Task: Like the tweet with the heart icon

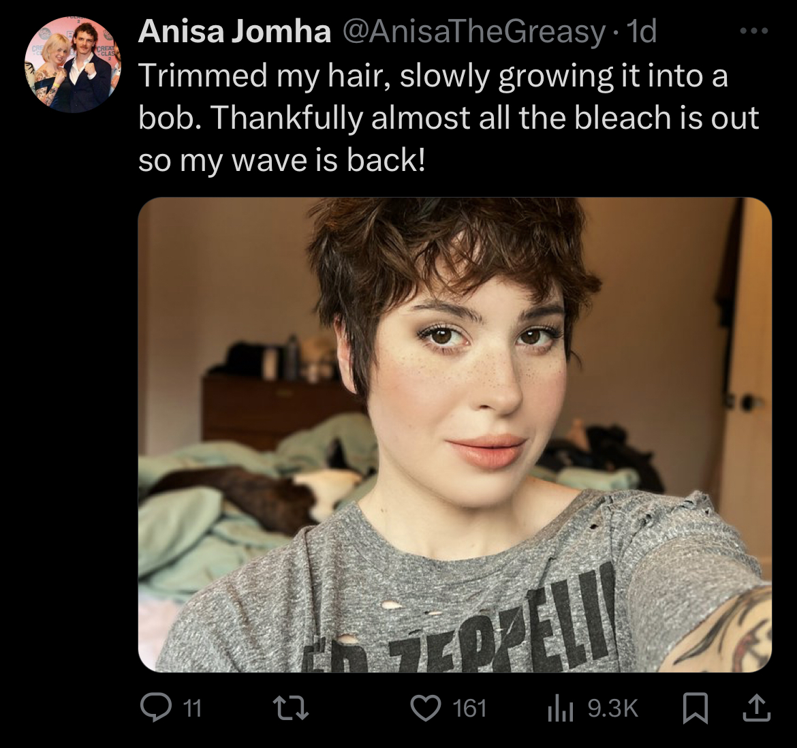Action: (426, 708)
